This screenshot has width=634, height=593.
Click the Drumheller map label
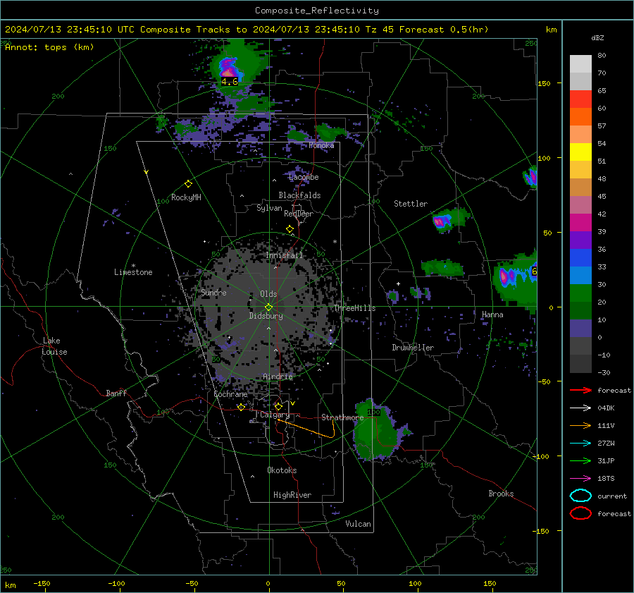coord(413,348)
